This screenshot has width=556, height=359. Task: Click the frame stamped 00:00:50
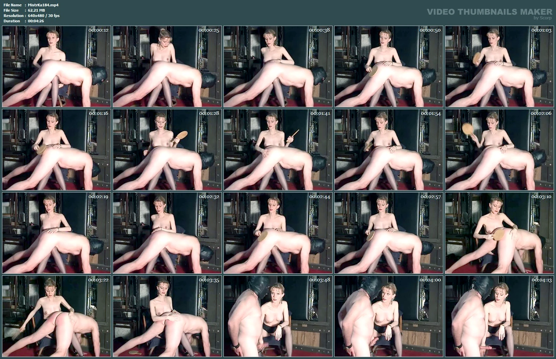[388, 67]
